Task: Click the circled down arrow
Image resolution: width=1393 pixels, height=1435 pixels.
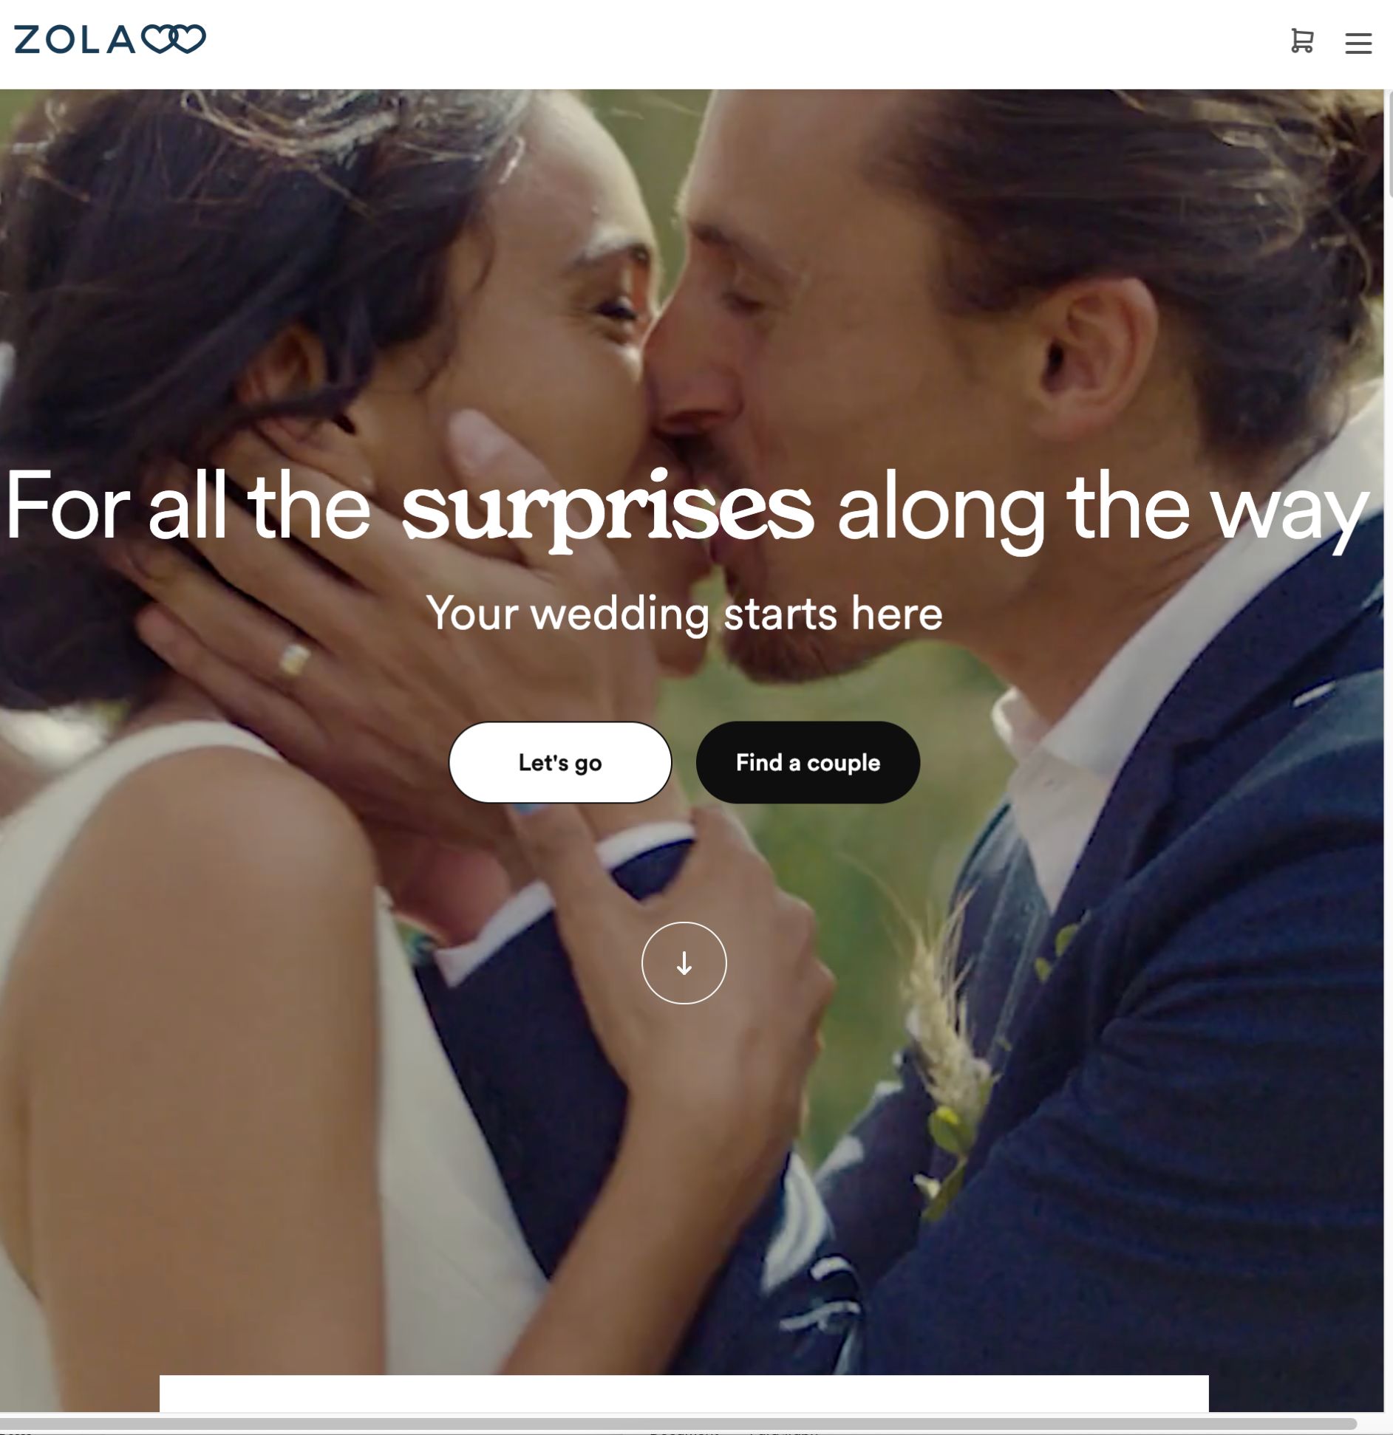Action: pyautogui.click(x=684, y=963)
